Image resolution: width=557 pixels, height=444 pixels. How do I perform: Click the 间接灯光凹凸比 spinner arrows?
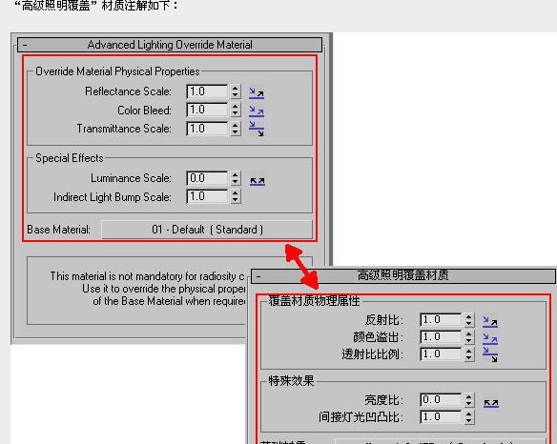coord(469,416)
